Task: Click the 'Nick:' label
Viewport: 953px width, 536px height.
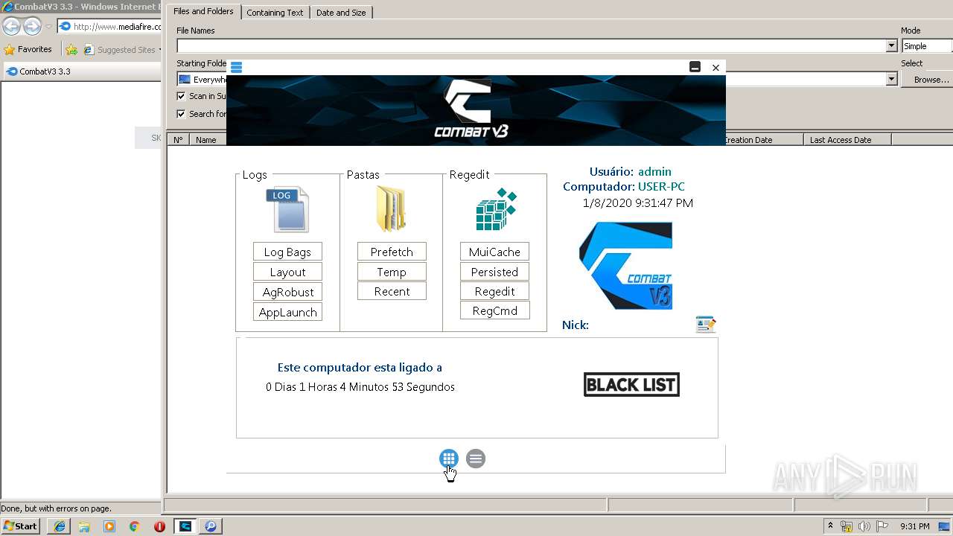Action: 576,325
